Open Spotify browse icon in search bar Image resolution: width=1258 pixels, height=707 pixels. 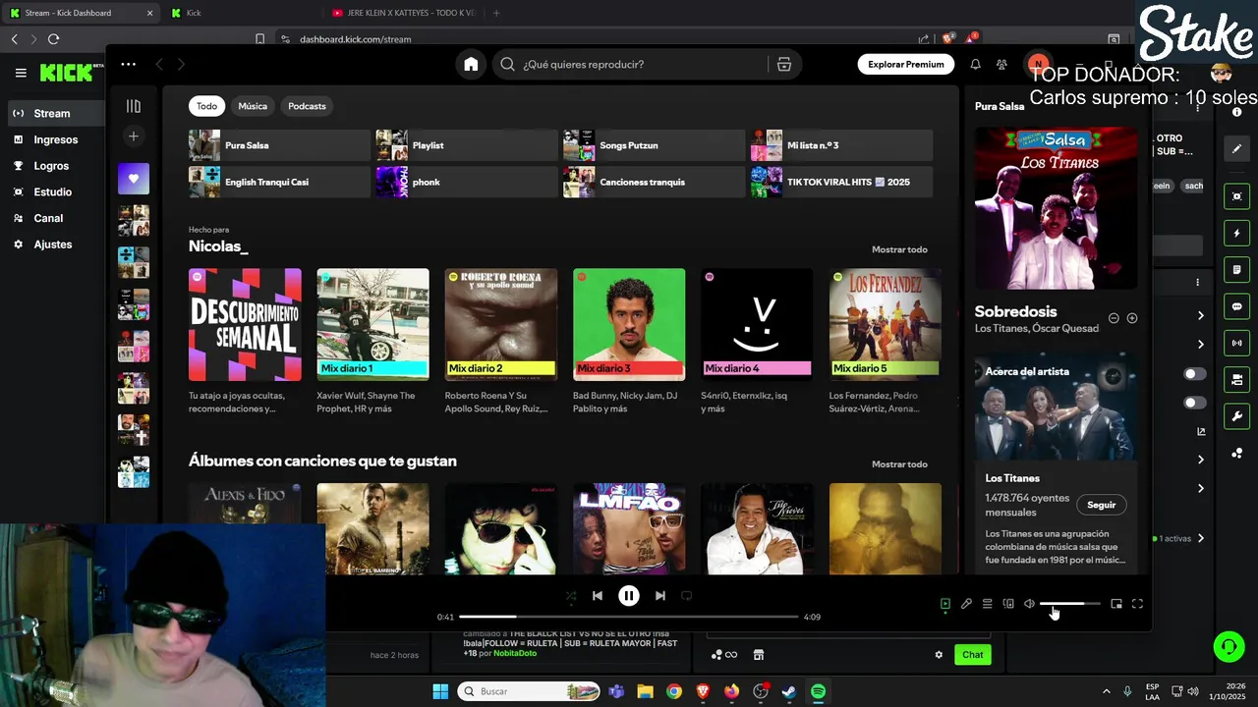tap(784, 64)
